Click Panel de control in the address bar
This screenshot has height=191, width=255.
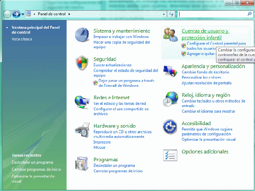52,14
